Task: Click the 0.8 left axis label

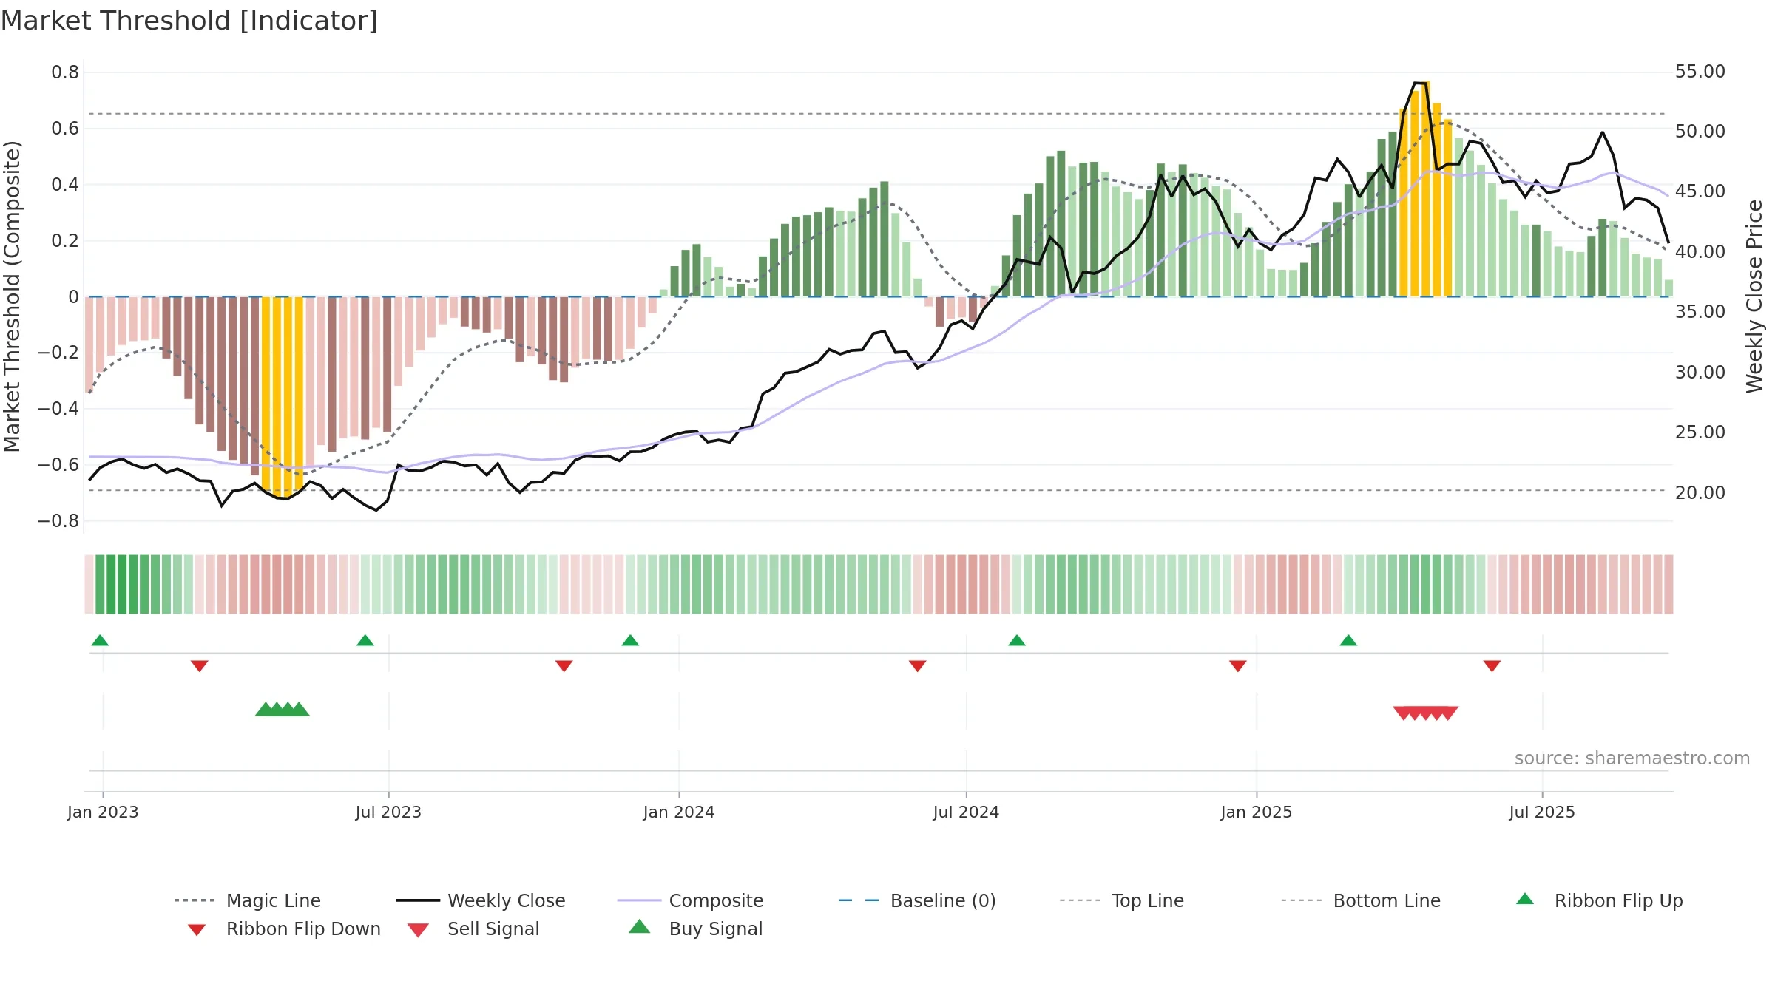Action: pos(65,72)
